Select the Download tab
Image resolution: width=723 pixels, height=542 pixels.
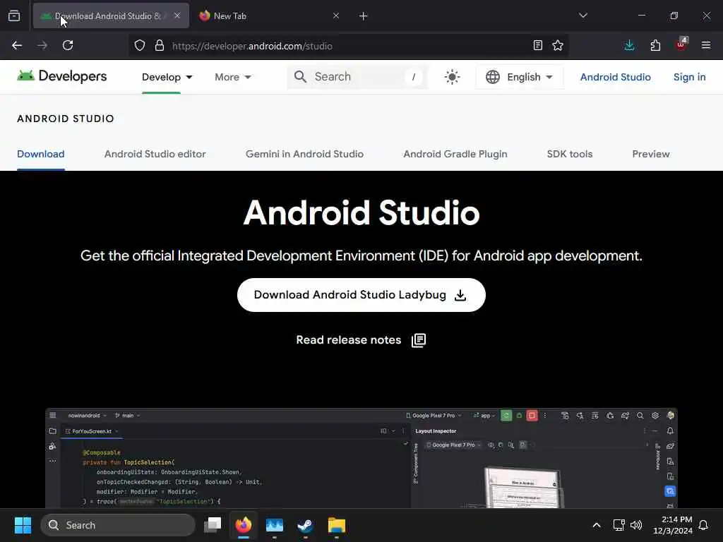(x=40, y=154)
